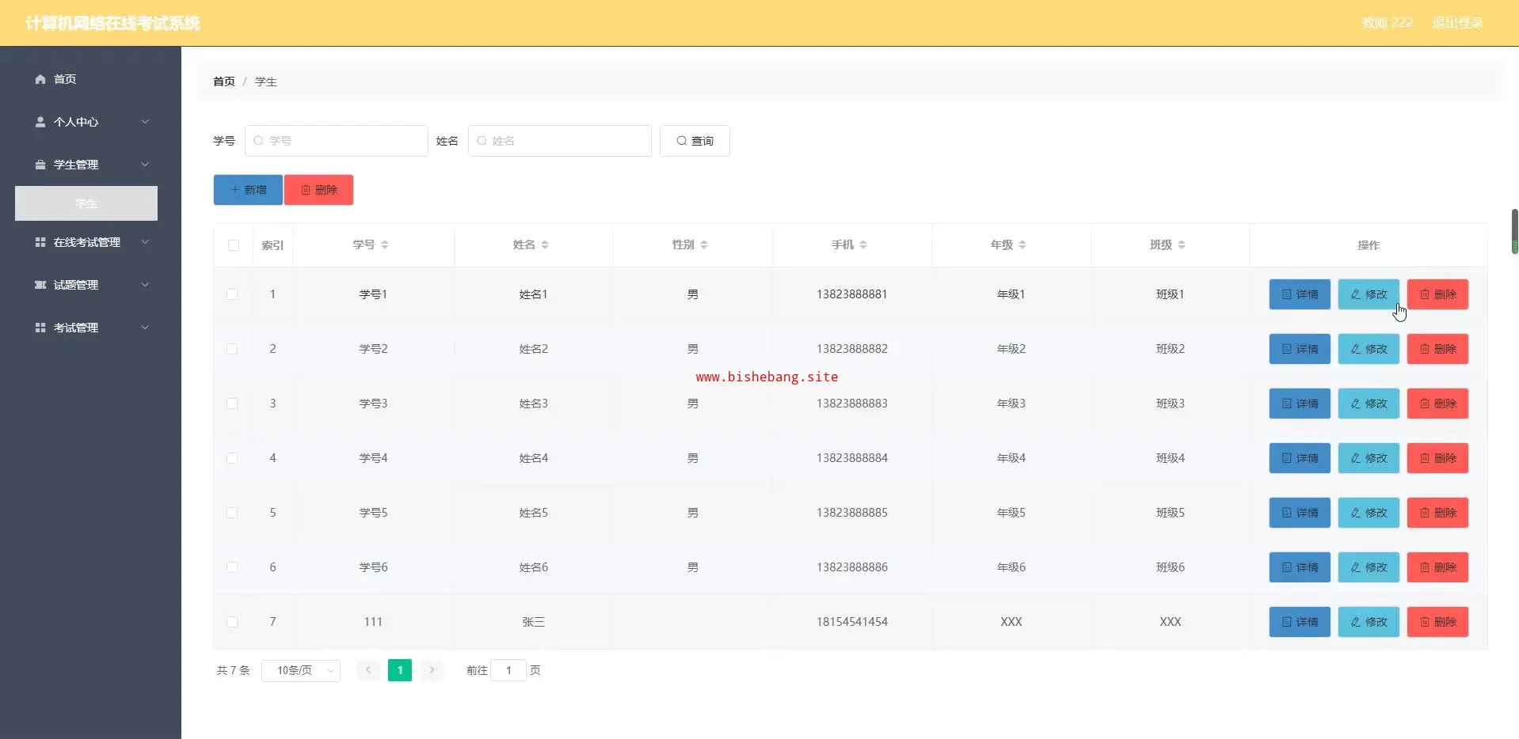Open the 10条/页 page size dropdown
The image size is (1519, 739).
click(301, 670)
